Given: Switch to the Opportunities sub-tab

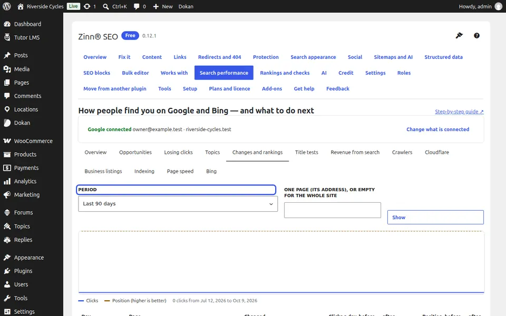Looking at the screenshot, I should tap(135, 152).
